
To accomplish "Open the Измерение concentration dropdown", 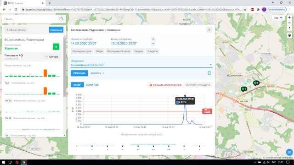I will tap(141, 65).
